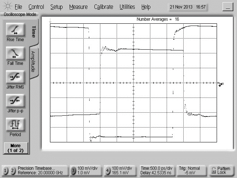
Task: Open the Calibrate menu
Action: click(x=104, y=7)
